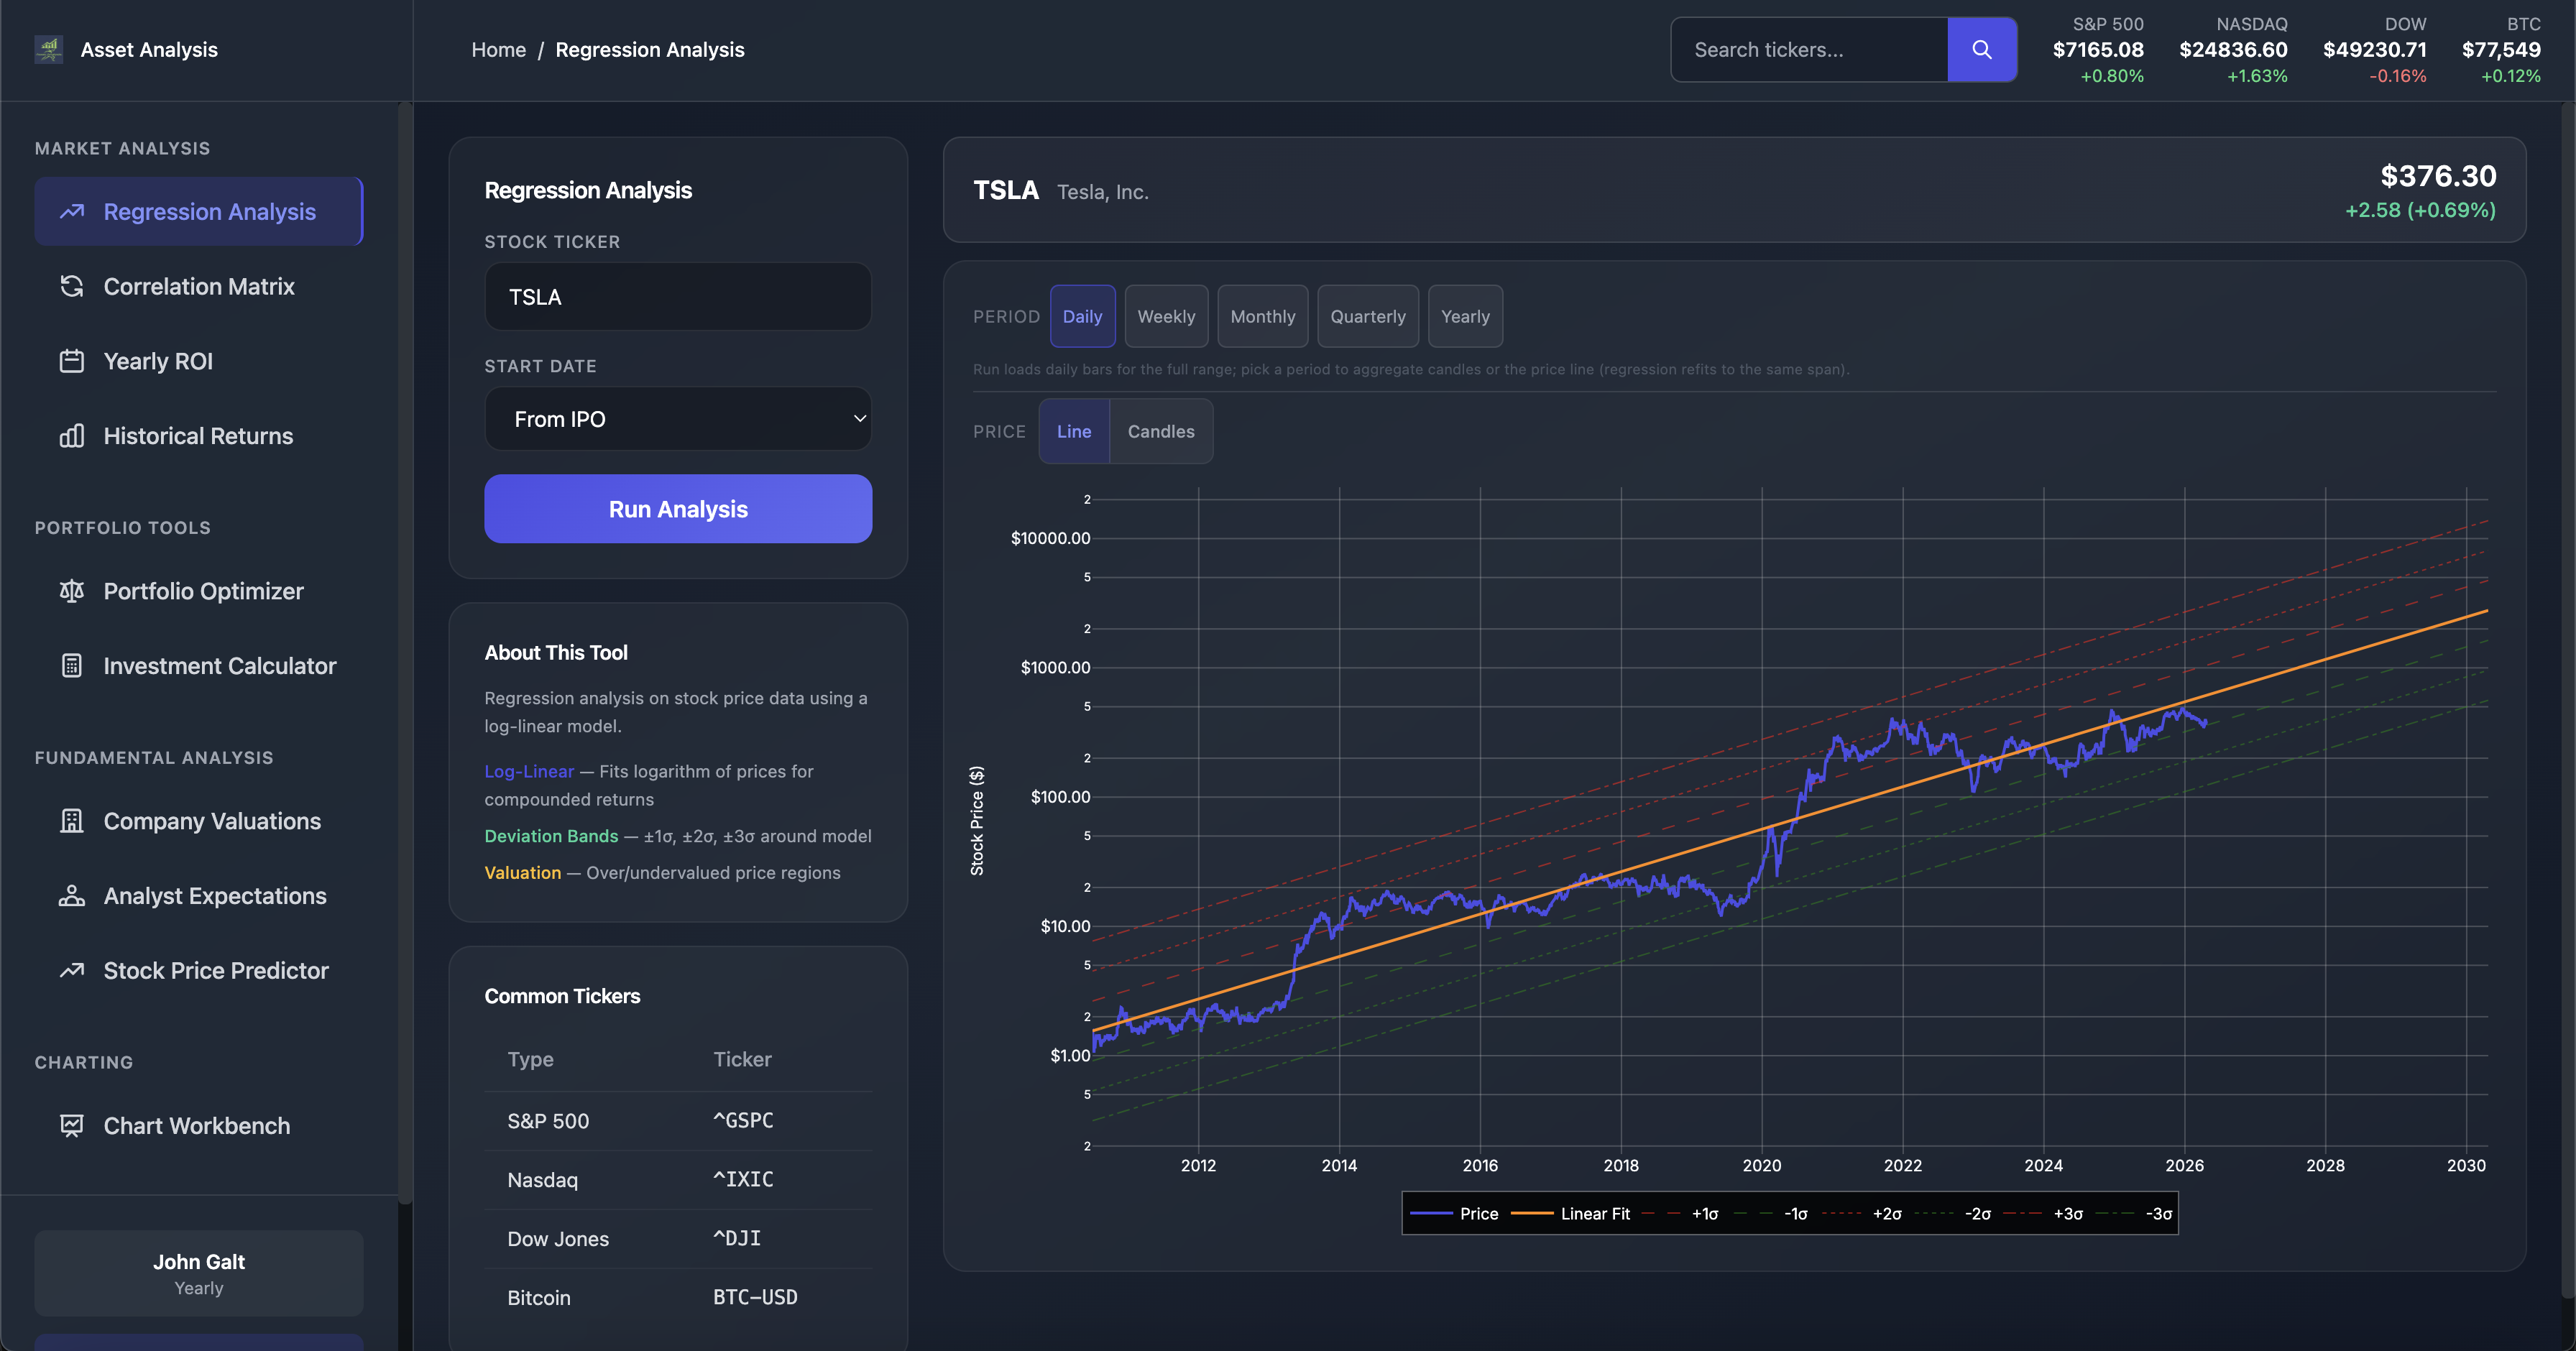Click the Bitcoin row label
The height and width of the screenshot is (1351, 2576).
click(x=539, y=1297)
